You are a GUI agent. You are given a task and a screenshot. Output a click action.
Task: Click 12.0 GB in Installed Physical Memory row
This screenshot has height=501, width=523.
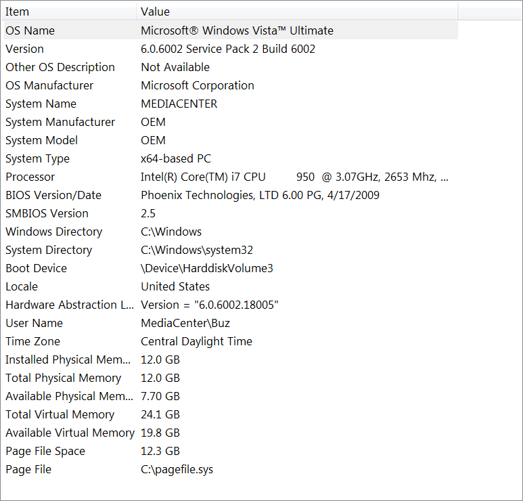(x=160, y=360)
